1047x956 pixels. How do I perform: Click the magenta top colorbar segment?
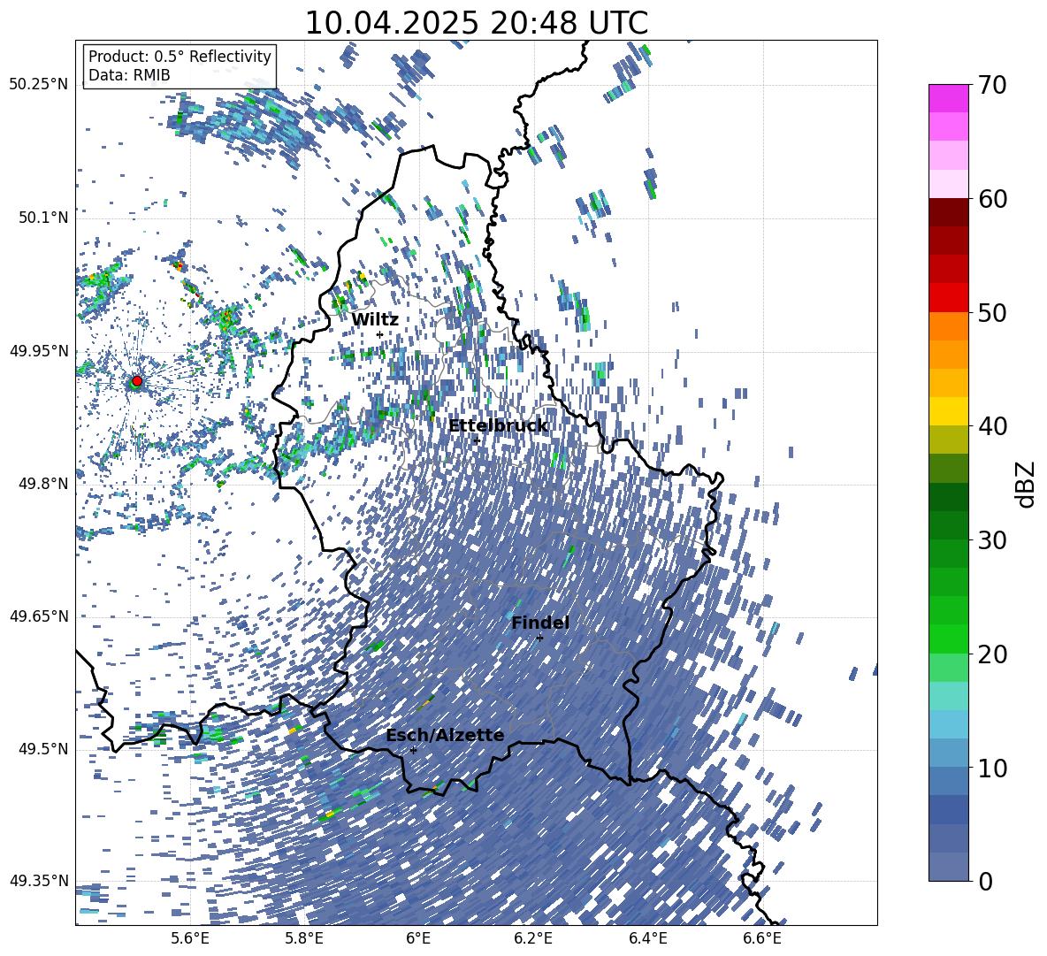pyautogui.click(x=948, y=98)
